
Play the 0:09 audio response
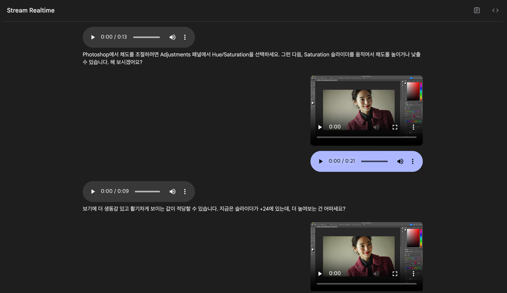(93, 192)
